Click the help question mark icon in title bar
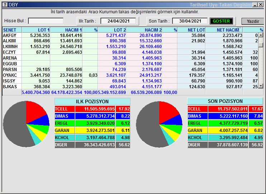The height and width of the screenshot is (194, 266). click(5, 5)
